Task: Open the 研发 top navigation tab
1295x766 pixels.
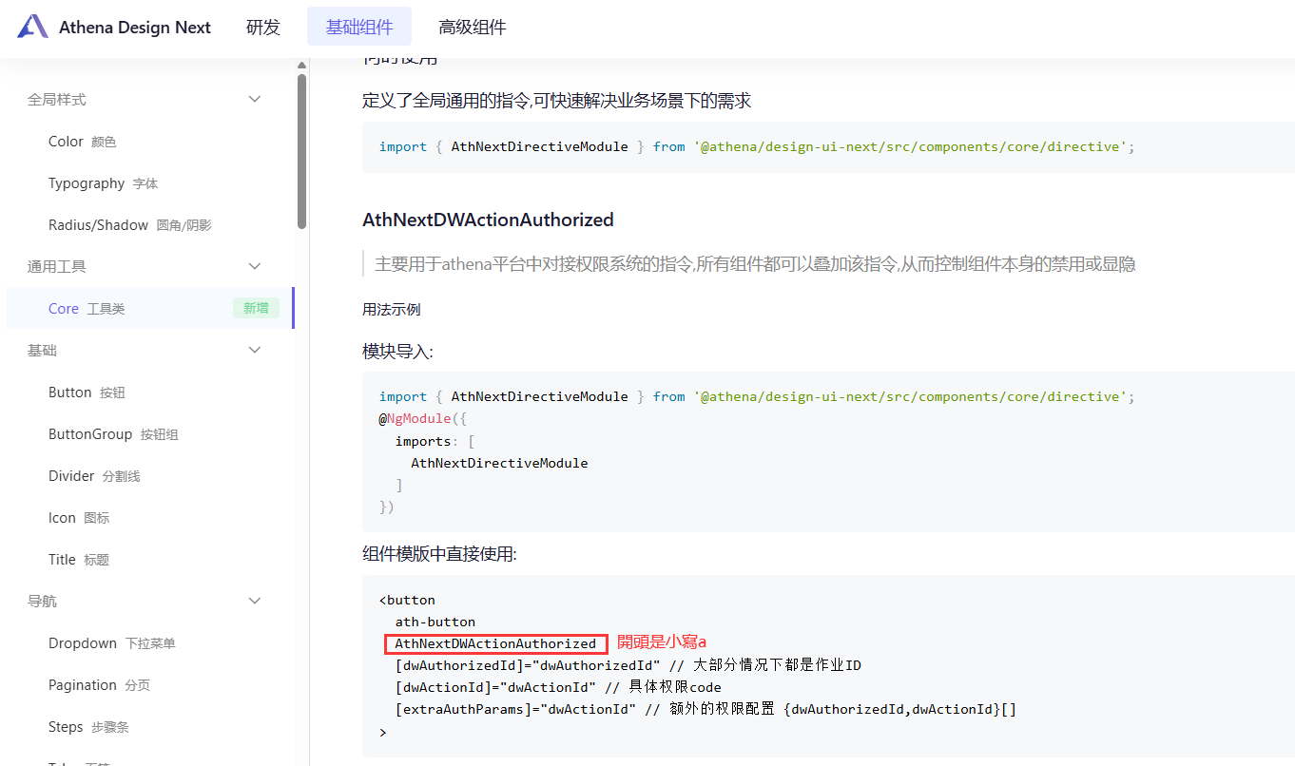Action: click(263, 27)
